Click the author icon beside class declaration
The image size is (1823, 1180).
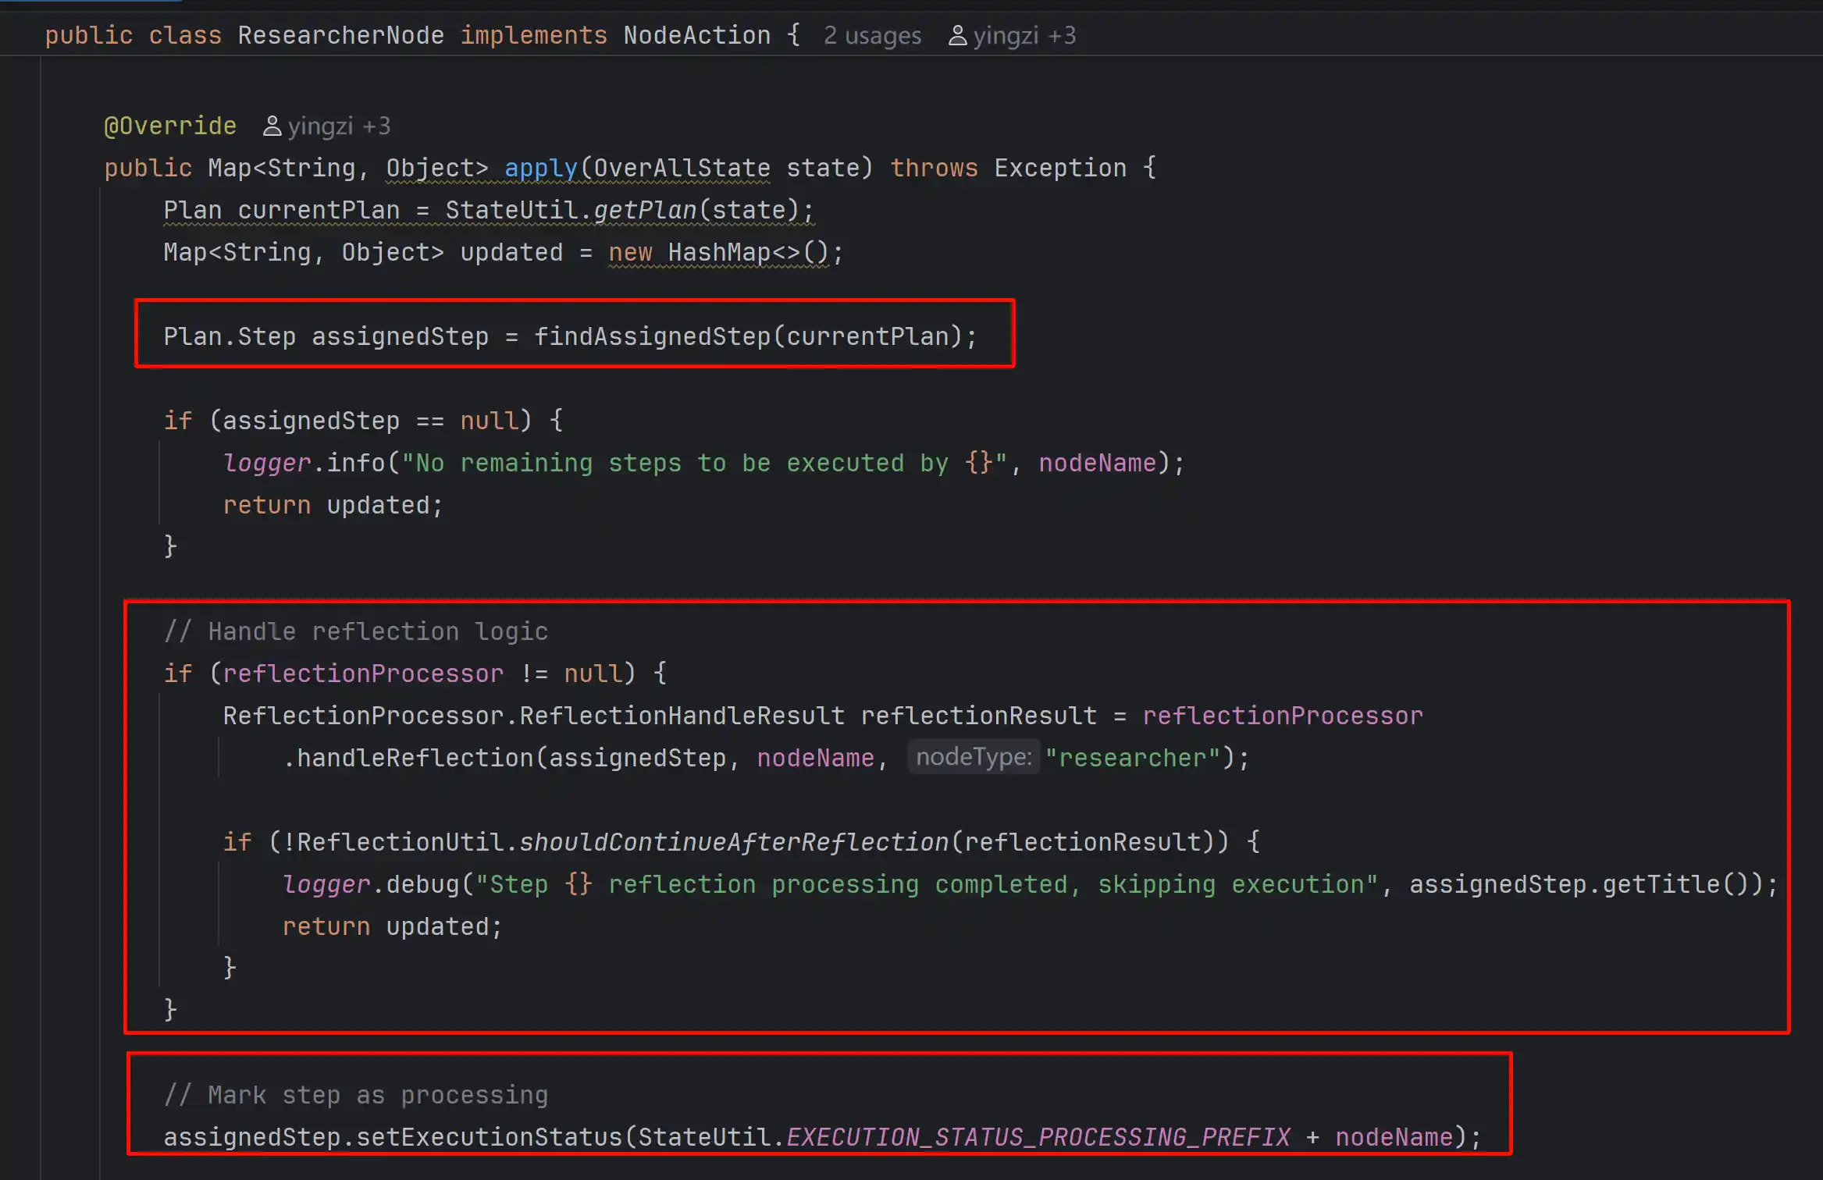click(x=957, y=36)
